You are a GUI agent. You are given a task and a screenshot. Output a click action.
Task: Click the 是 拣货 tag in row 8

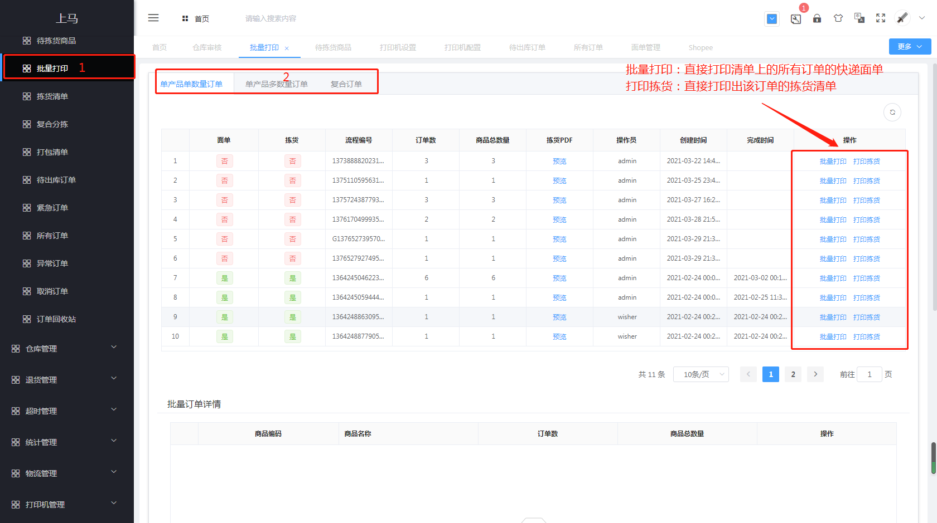(293, 298)
